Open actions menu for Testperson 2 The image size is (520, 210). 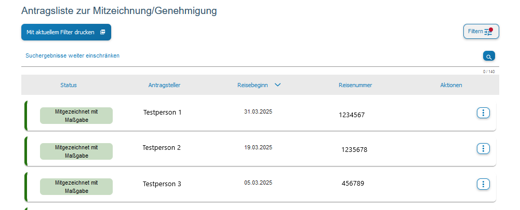point(483,149)
